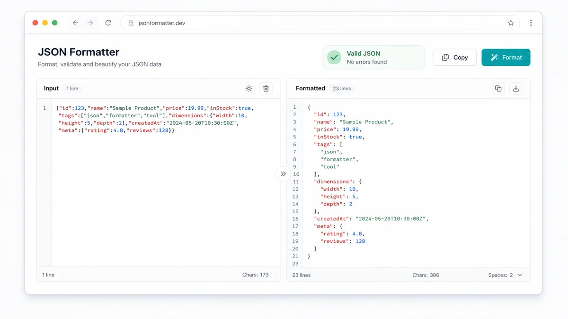Click the "height": 5 output line
Viewport: 568px width, 319px height.
[339, 197]
